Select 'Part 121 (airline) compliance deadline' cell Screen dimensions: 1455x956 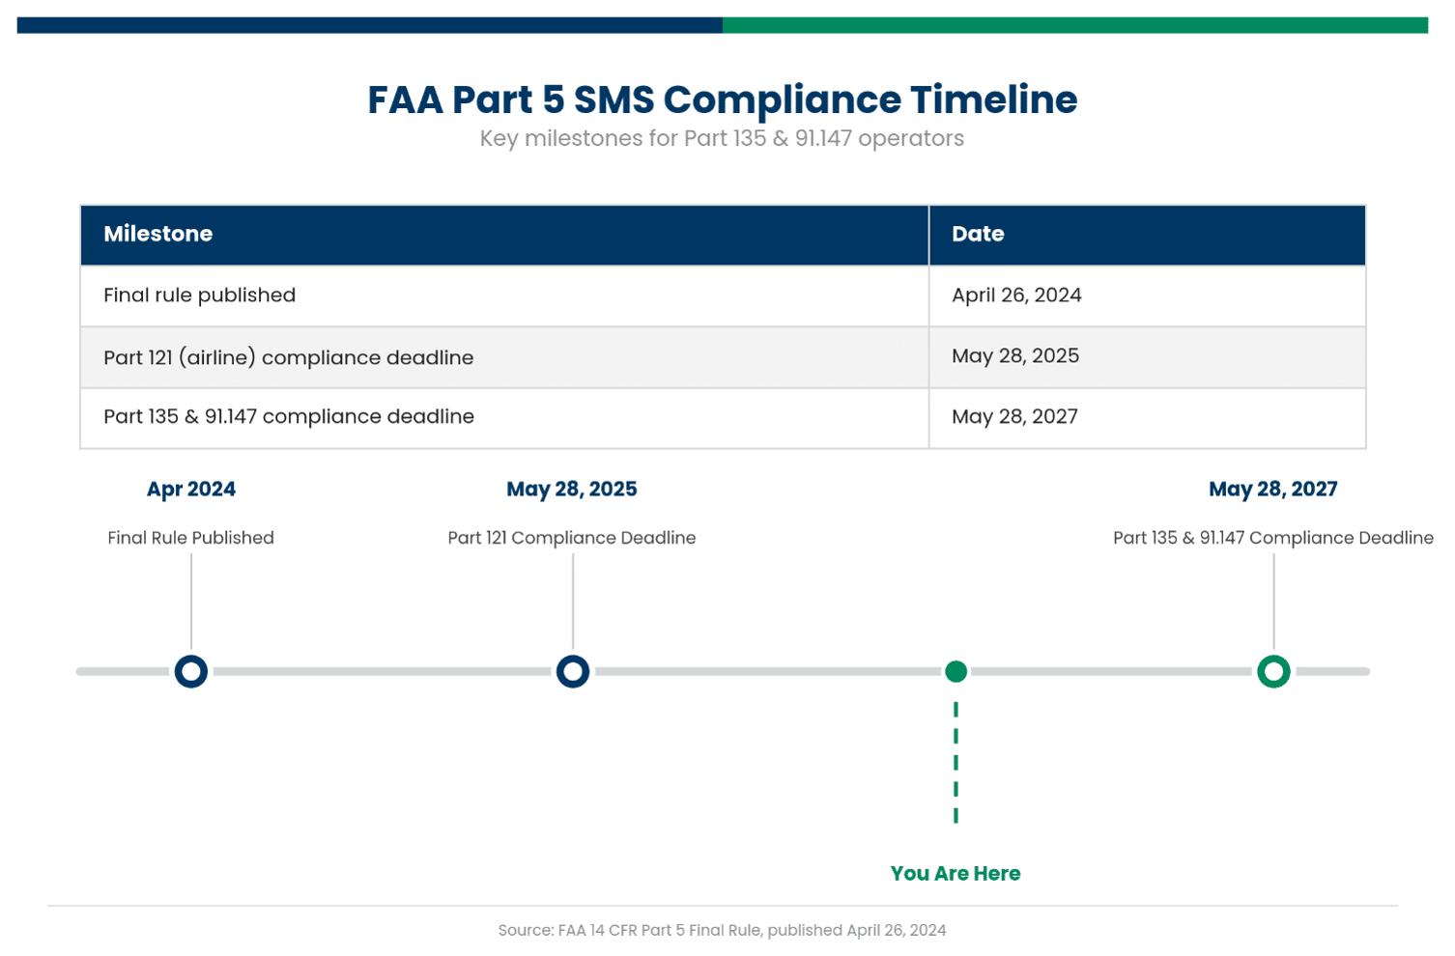[504, 357]
